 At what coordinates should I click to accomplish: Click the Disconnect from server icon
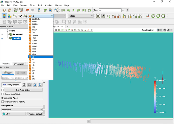tap(21, 10)
